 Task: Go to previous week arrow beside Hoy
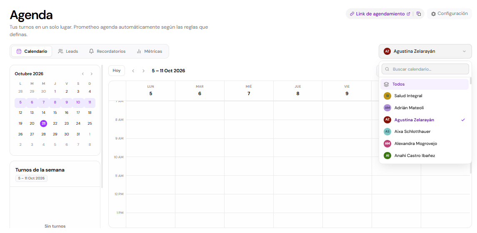tap(133, 71)
